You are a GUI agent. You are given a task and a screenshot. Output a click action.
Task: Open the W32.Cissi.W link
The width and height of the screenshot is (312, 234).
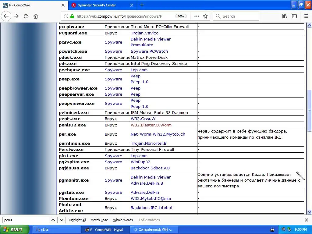[x=143, y=119]
